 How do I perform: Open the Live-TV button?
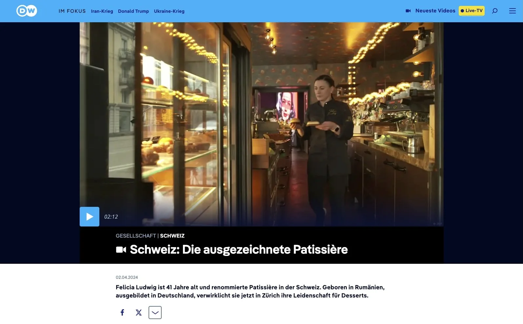pyautogui.click(x=472, y=11)
